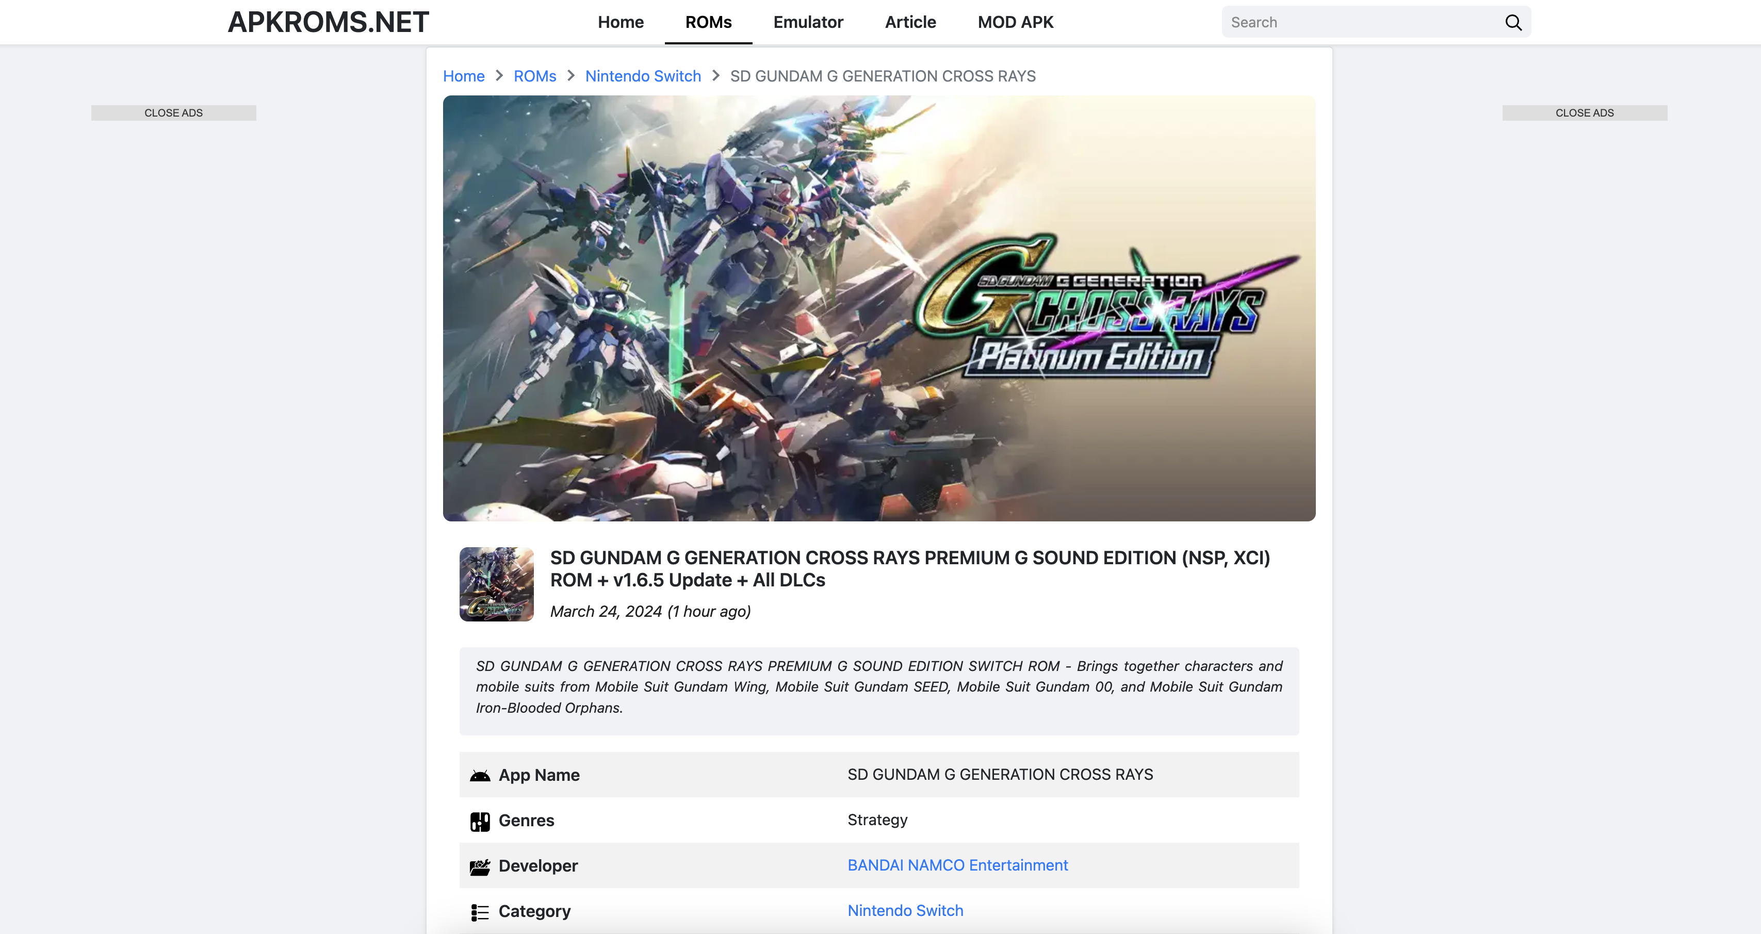The width and height of the screenshot is (1761, 934).
Task: Click the App Name value text
Action: click(x=1000, y=775)
